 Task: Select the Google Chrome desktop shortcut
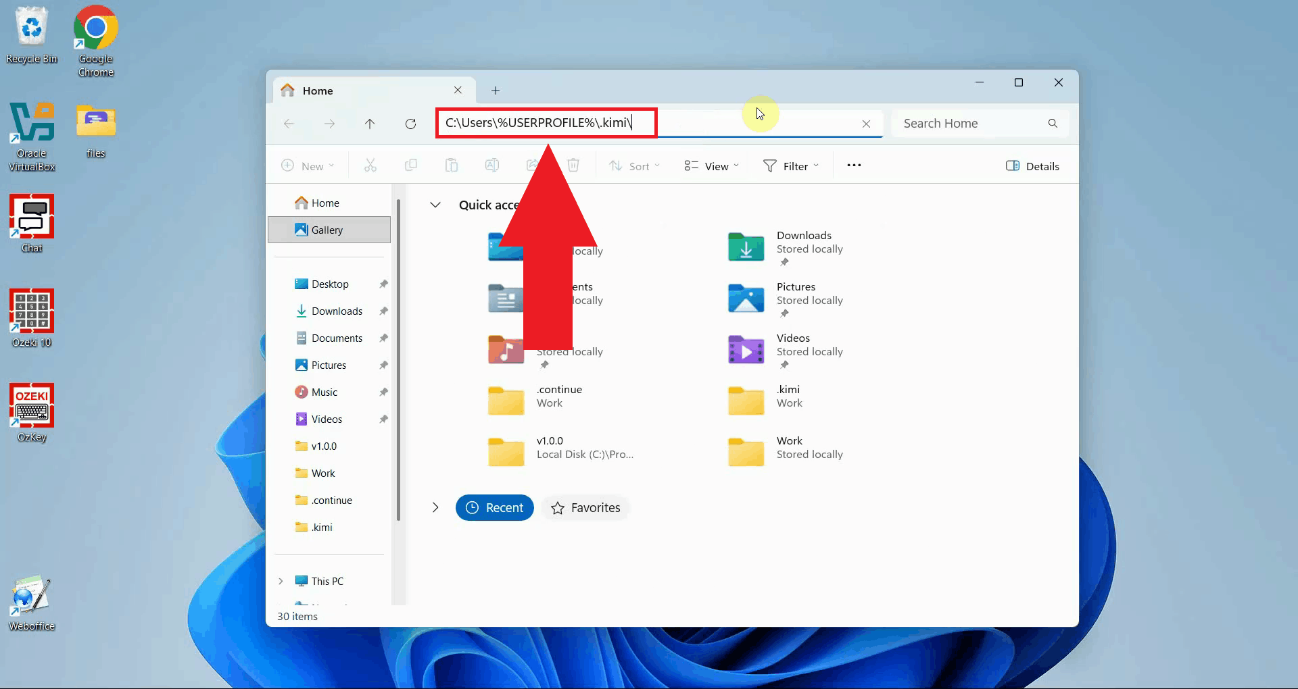pyautogui.click(x=96, y=41)
